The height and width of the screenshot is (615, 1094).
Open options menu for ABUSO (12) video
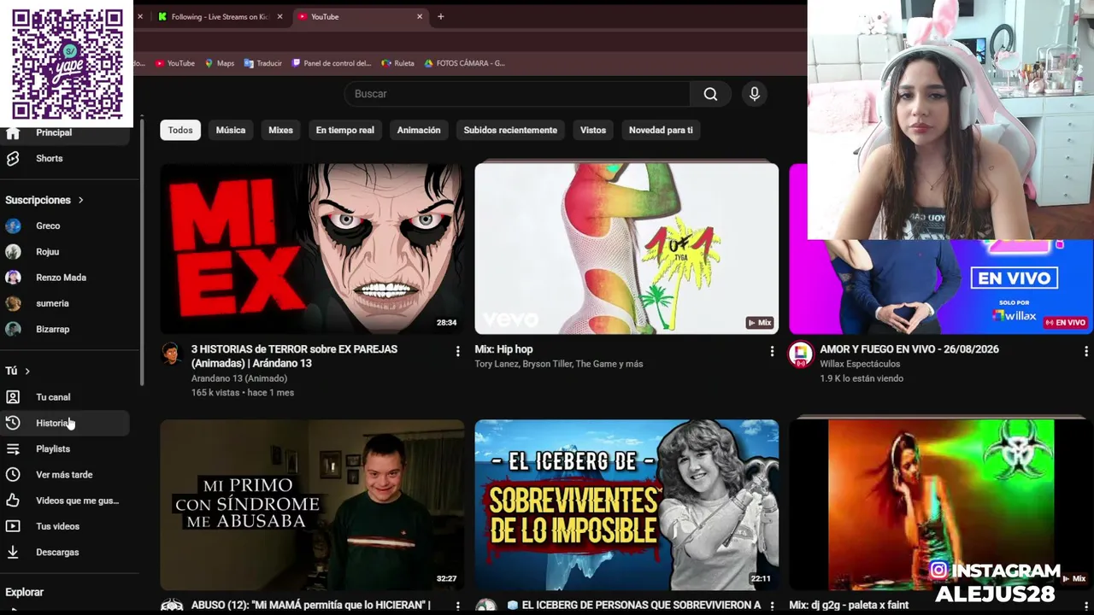(x=457, y=606)
